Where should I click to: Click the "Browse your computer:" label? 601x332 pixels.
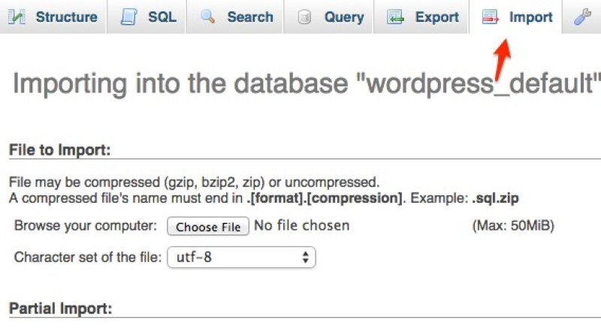tap(86, 225)
